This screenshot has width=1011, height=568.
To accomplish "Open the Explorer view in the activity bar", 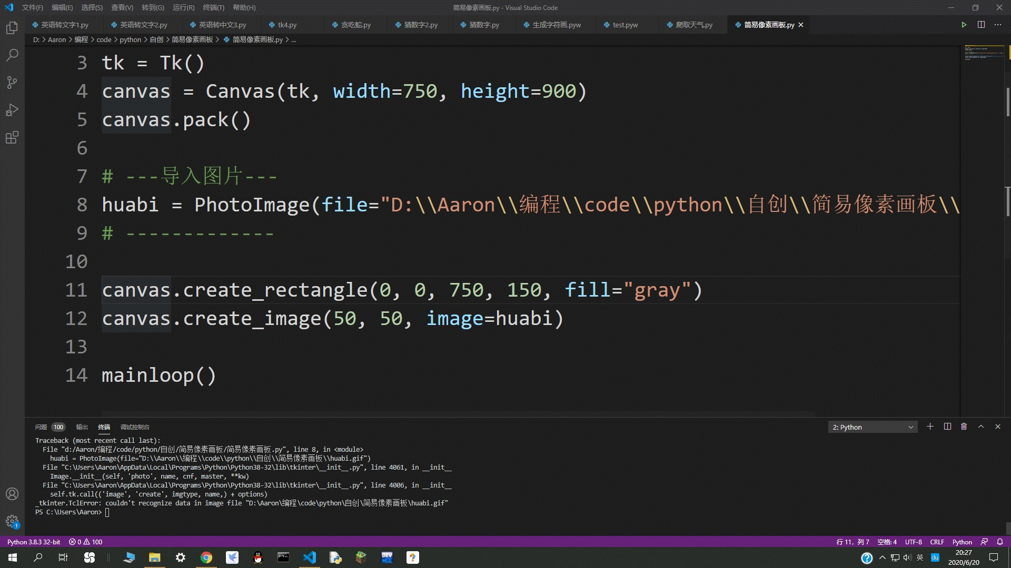I will 12,27.
